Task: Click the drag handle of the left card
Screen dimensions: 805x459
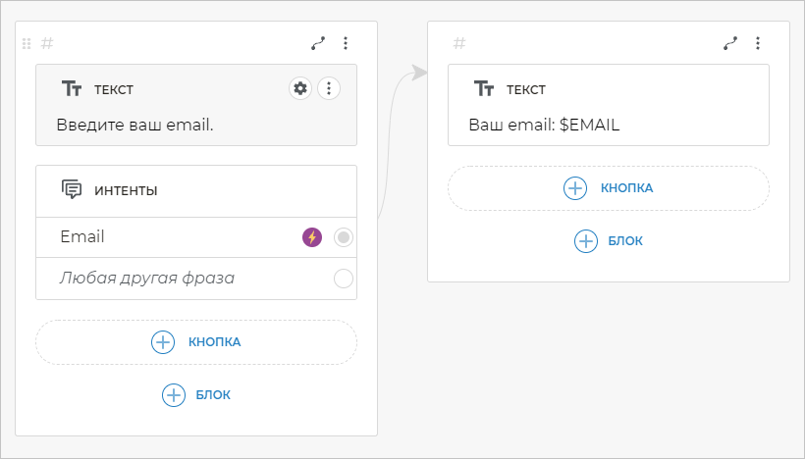Action: [x=27, y=43]
